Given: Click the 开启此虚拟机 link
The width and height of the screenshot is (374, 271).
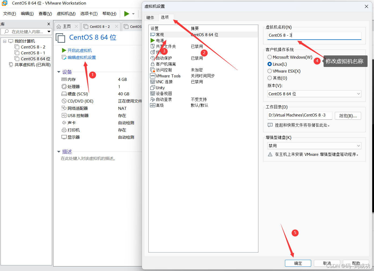Looking at the screenshot, I should tap(80, 50).
